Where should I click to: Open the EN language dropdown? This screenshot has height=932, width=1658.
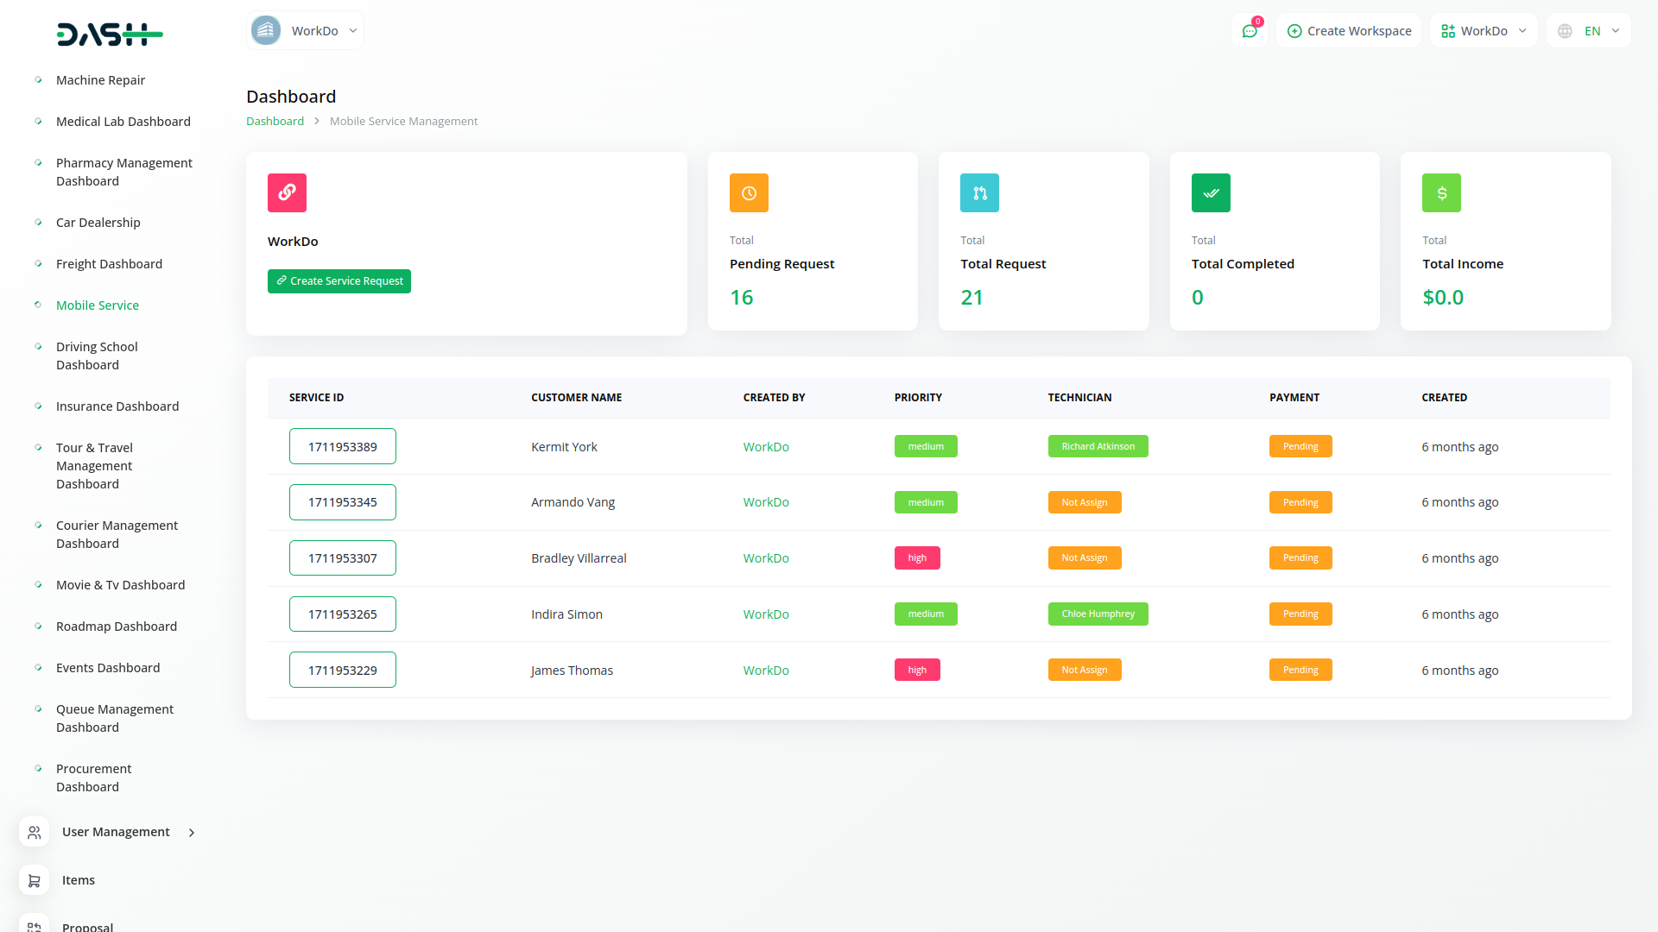point(1589,31)
